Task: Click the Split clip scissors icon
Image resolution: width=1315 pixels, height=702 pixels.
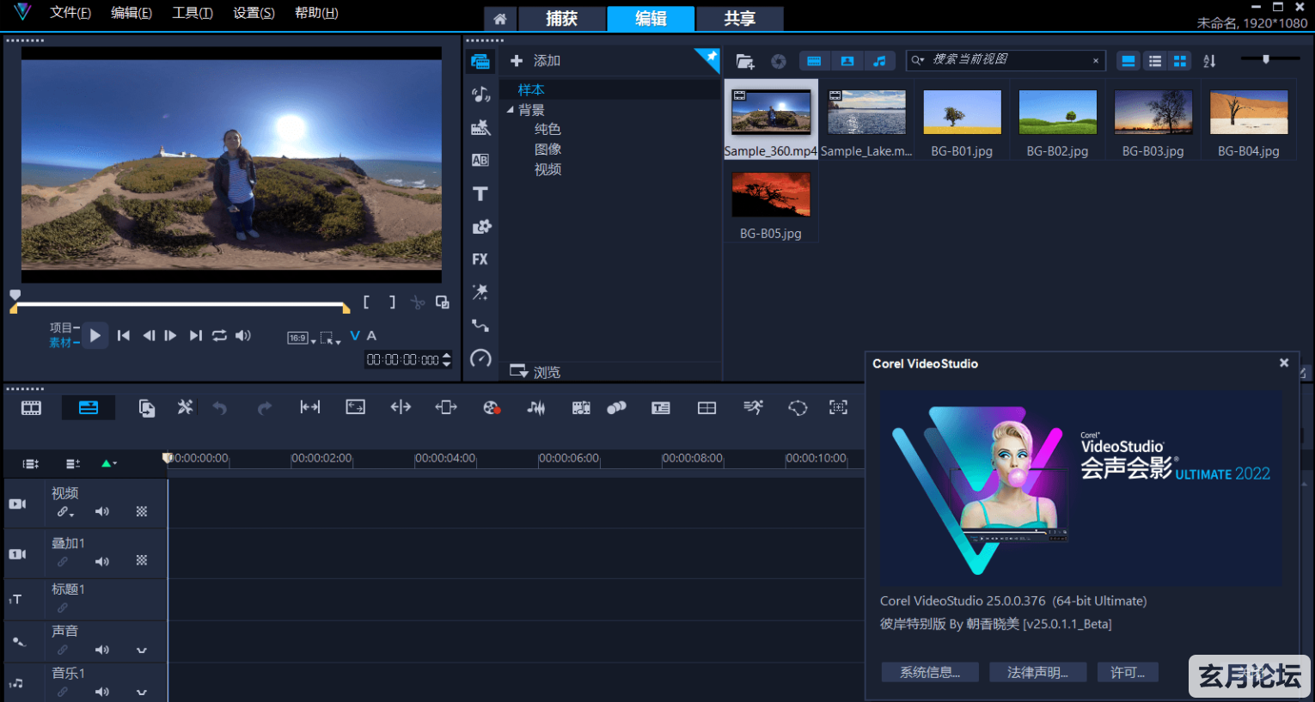Action: point(418,302)
